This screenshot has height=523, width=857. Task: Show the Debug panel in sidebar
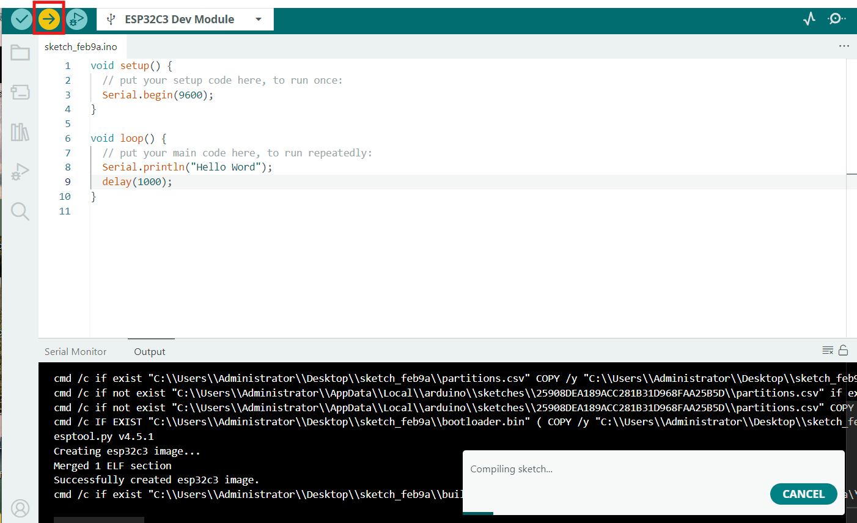click(20, 172)
